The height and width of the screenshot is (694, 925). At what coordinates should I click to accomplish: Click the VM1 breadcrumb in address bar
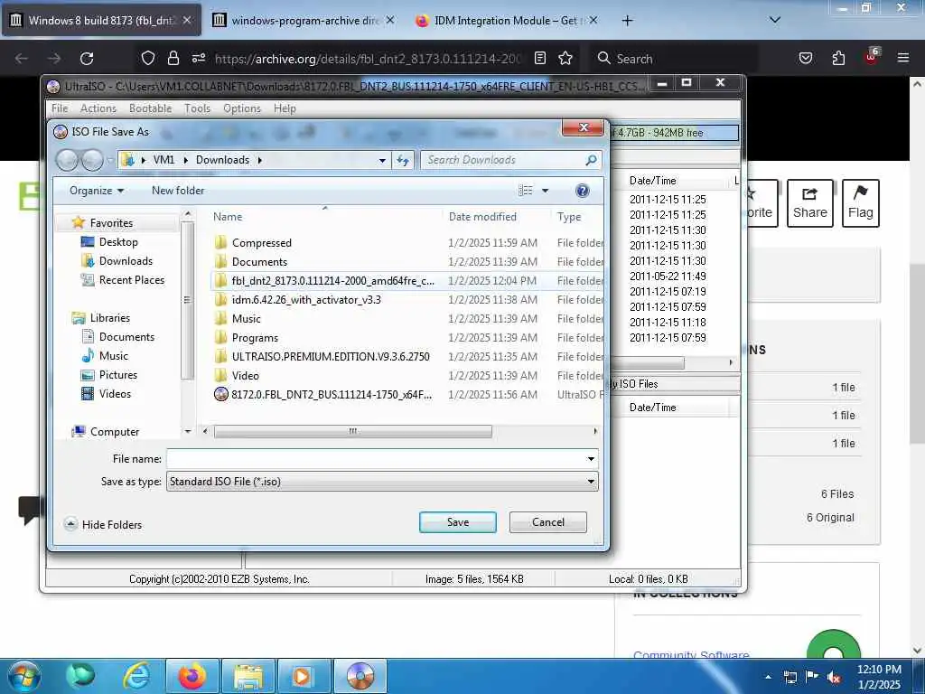[164, 160]
